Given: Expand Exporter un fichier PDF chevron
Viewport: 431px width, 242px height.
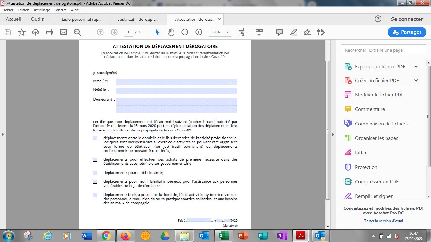Looking at the screenshot, I should [x=416, y=67].
